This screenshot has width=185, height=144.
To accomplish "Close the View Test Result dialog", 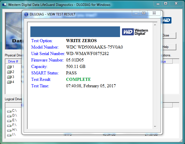I will (x=154, y=13).
